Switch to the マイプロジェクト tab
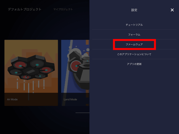Image resolution: width=179 pixels, height=134 pixels. click(x=63, y=9)
